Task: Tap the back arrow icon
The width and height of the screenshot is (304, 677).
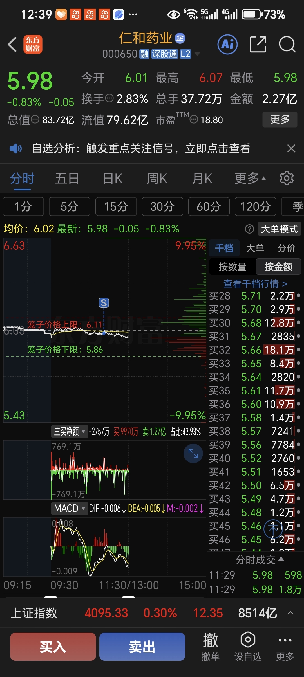Action: click(12, 45)
